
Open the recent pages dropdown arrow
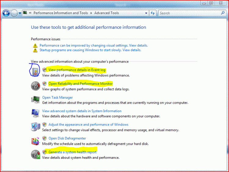[20, 13]
